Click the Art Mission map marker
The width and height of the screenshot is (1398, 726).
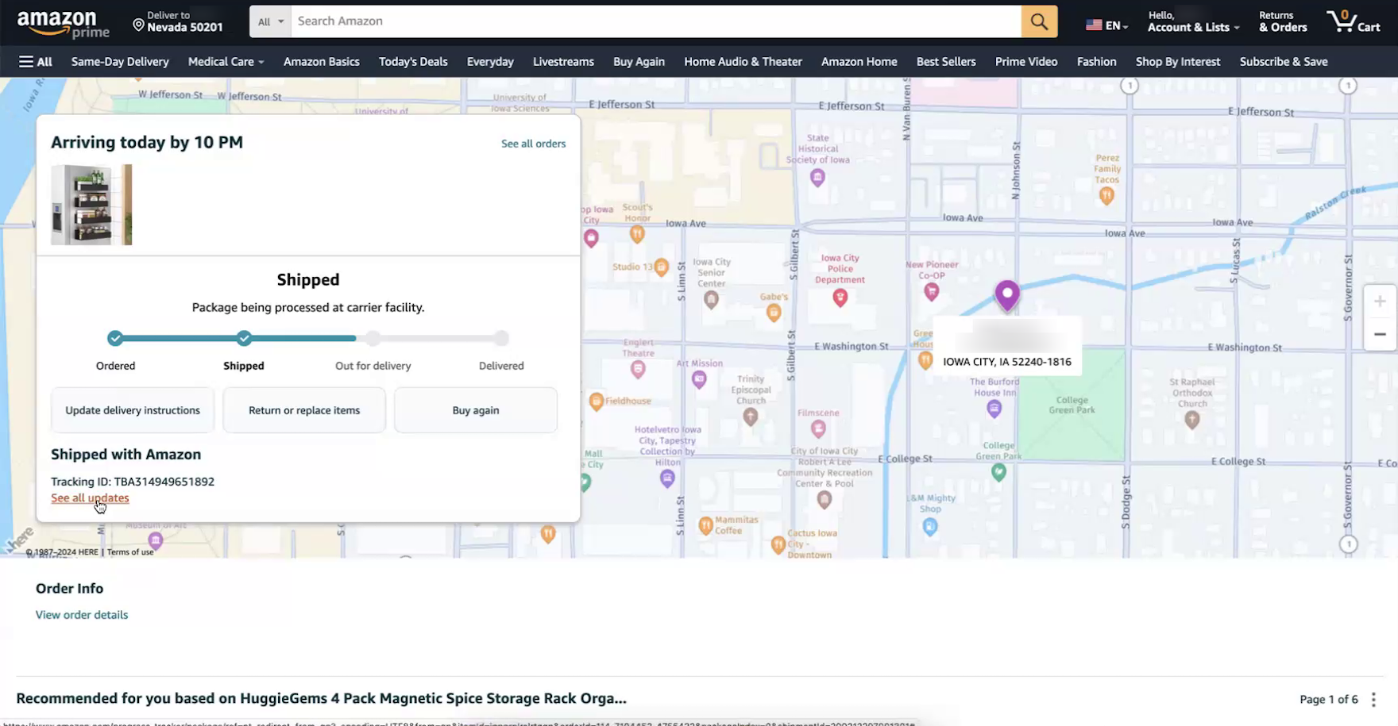coord(699,379)
